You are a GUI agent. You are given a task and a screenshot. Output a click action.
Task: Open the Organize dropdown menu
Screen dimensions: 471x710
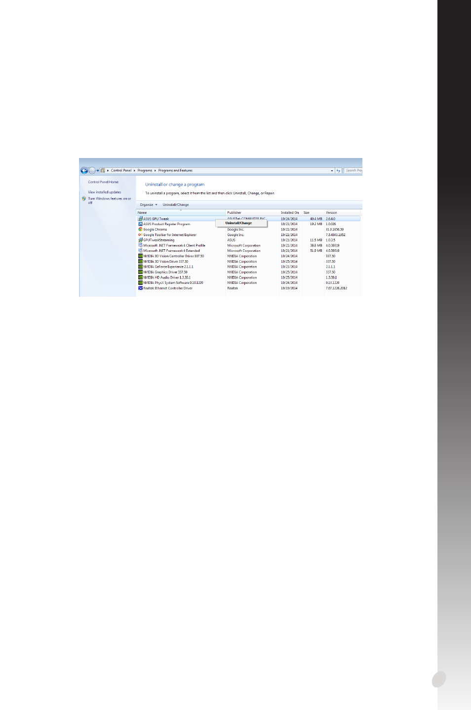[x=149, y=204]
